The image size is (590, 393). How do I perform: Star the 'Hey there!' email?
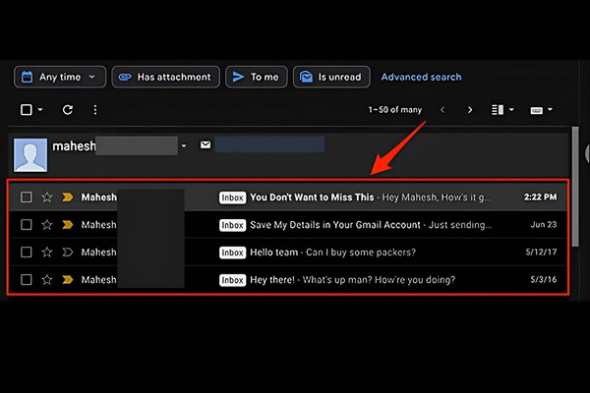(x=47, y=280)
